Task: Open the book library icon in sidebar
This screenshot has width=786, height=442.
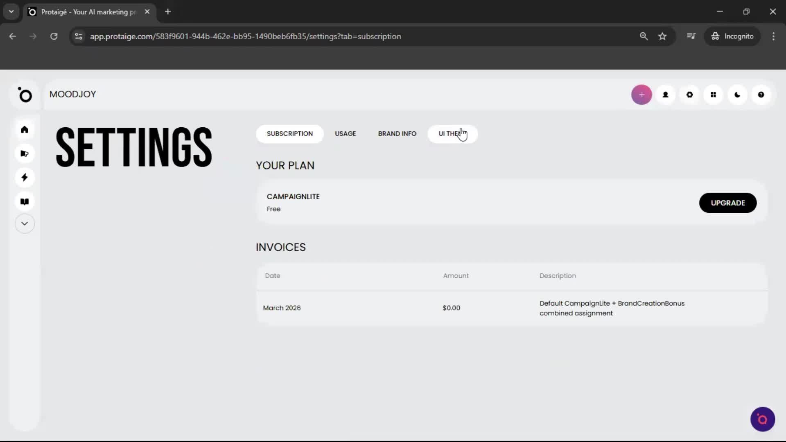Action: point(25,201)
